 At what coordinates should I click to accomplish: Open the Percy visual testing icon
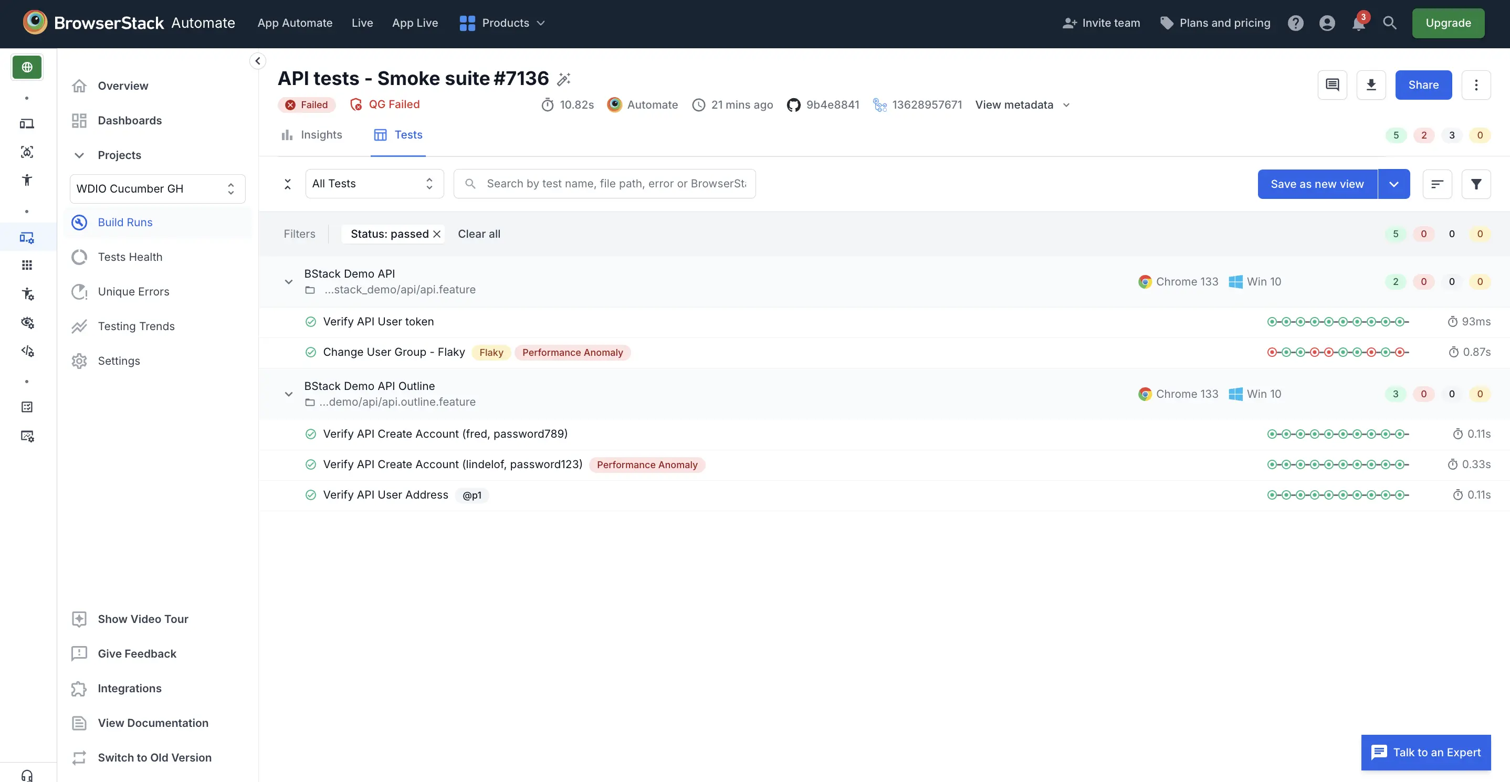pos(26,322)
